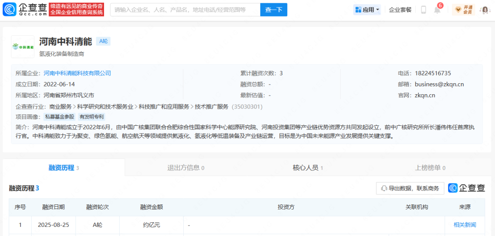
Task: Click the 商业服务 industry category text
Action: tap(60, 107)
